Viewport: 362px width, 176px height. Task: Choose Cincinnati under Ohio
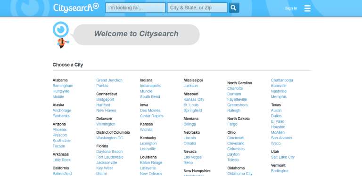[236, 138]
